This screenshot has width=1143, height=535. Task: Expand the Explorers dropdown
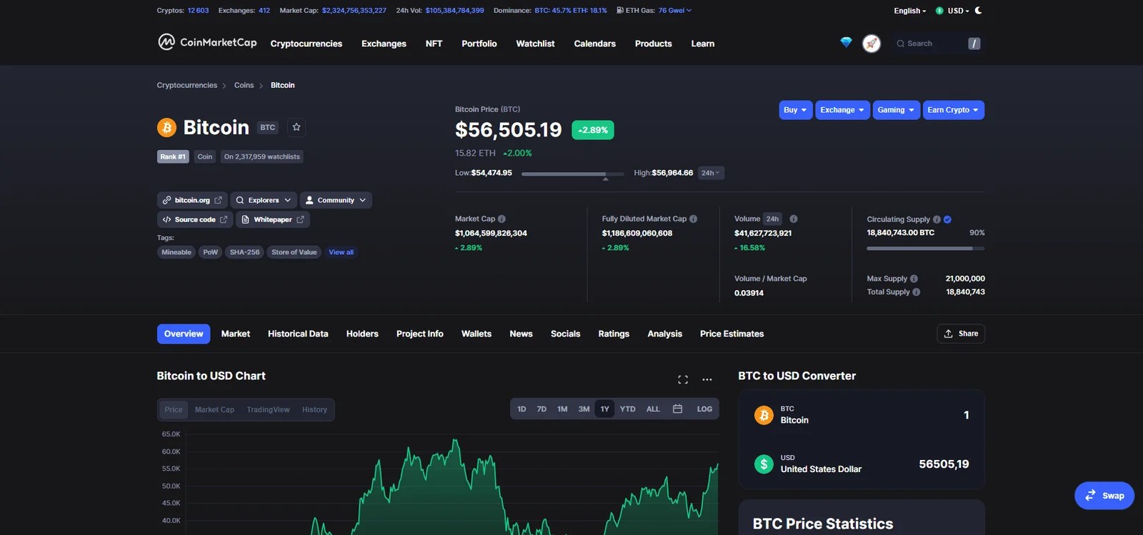[x=264, y=200]
